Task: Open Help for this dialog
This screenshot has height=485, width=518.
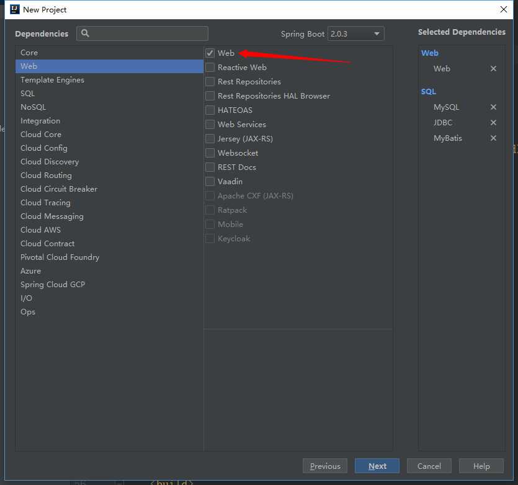Action: tap(481, 466)
